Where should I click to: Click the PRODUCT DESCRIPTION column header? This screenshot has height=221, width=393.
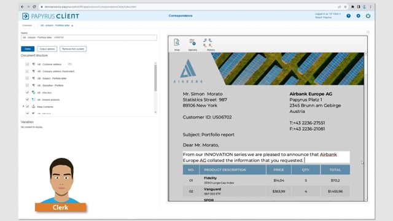pos(232,169)
